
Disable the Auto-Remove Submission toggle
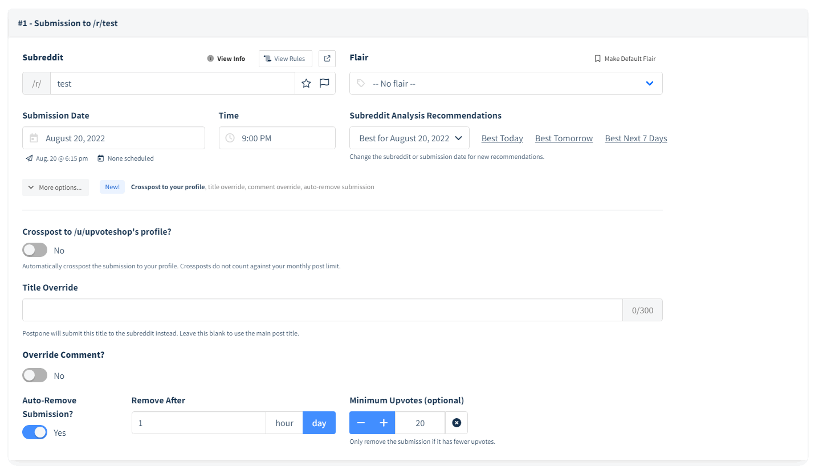(35, 432)
